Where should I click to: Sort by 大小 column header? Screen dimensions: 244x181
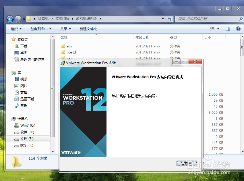[x=208, y=38]
